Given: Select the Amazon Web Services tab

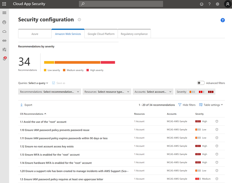Looking at the screenshot, I should click(68, 33).
